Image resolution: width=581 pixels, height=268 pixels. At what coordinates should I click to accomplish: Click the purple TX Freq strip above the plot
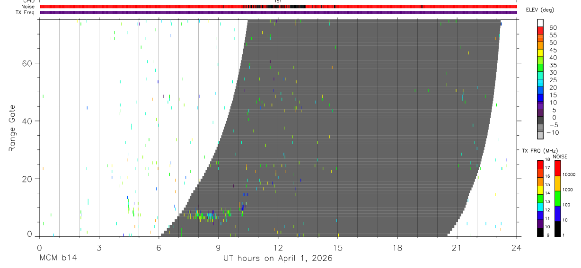278,12
